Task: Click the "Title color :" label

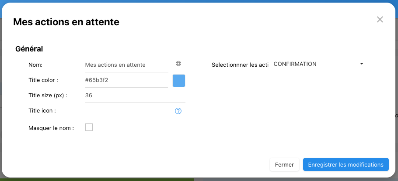Action: tap(43, 80)
